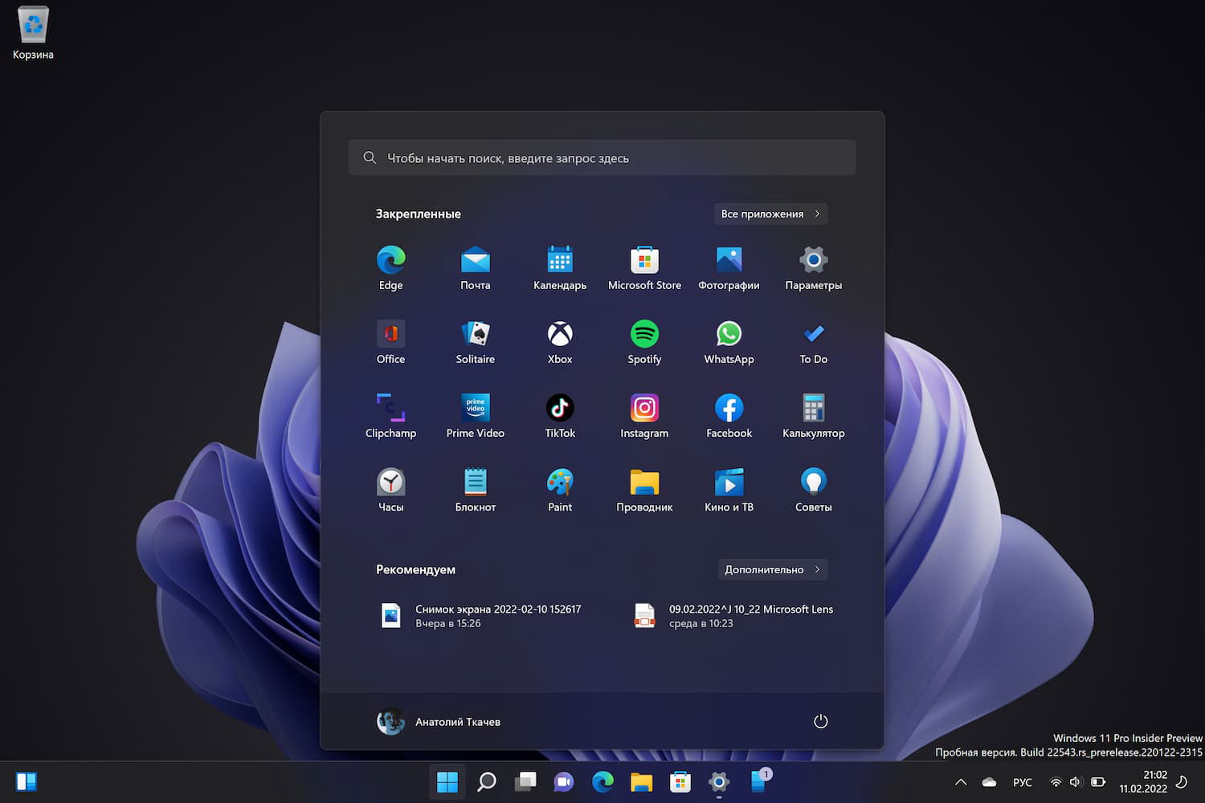
Task: Open the OneDrive cloud tray icon
Action: tap(989, 782)
